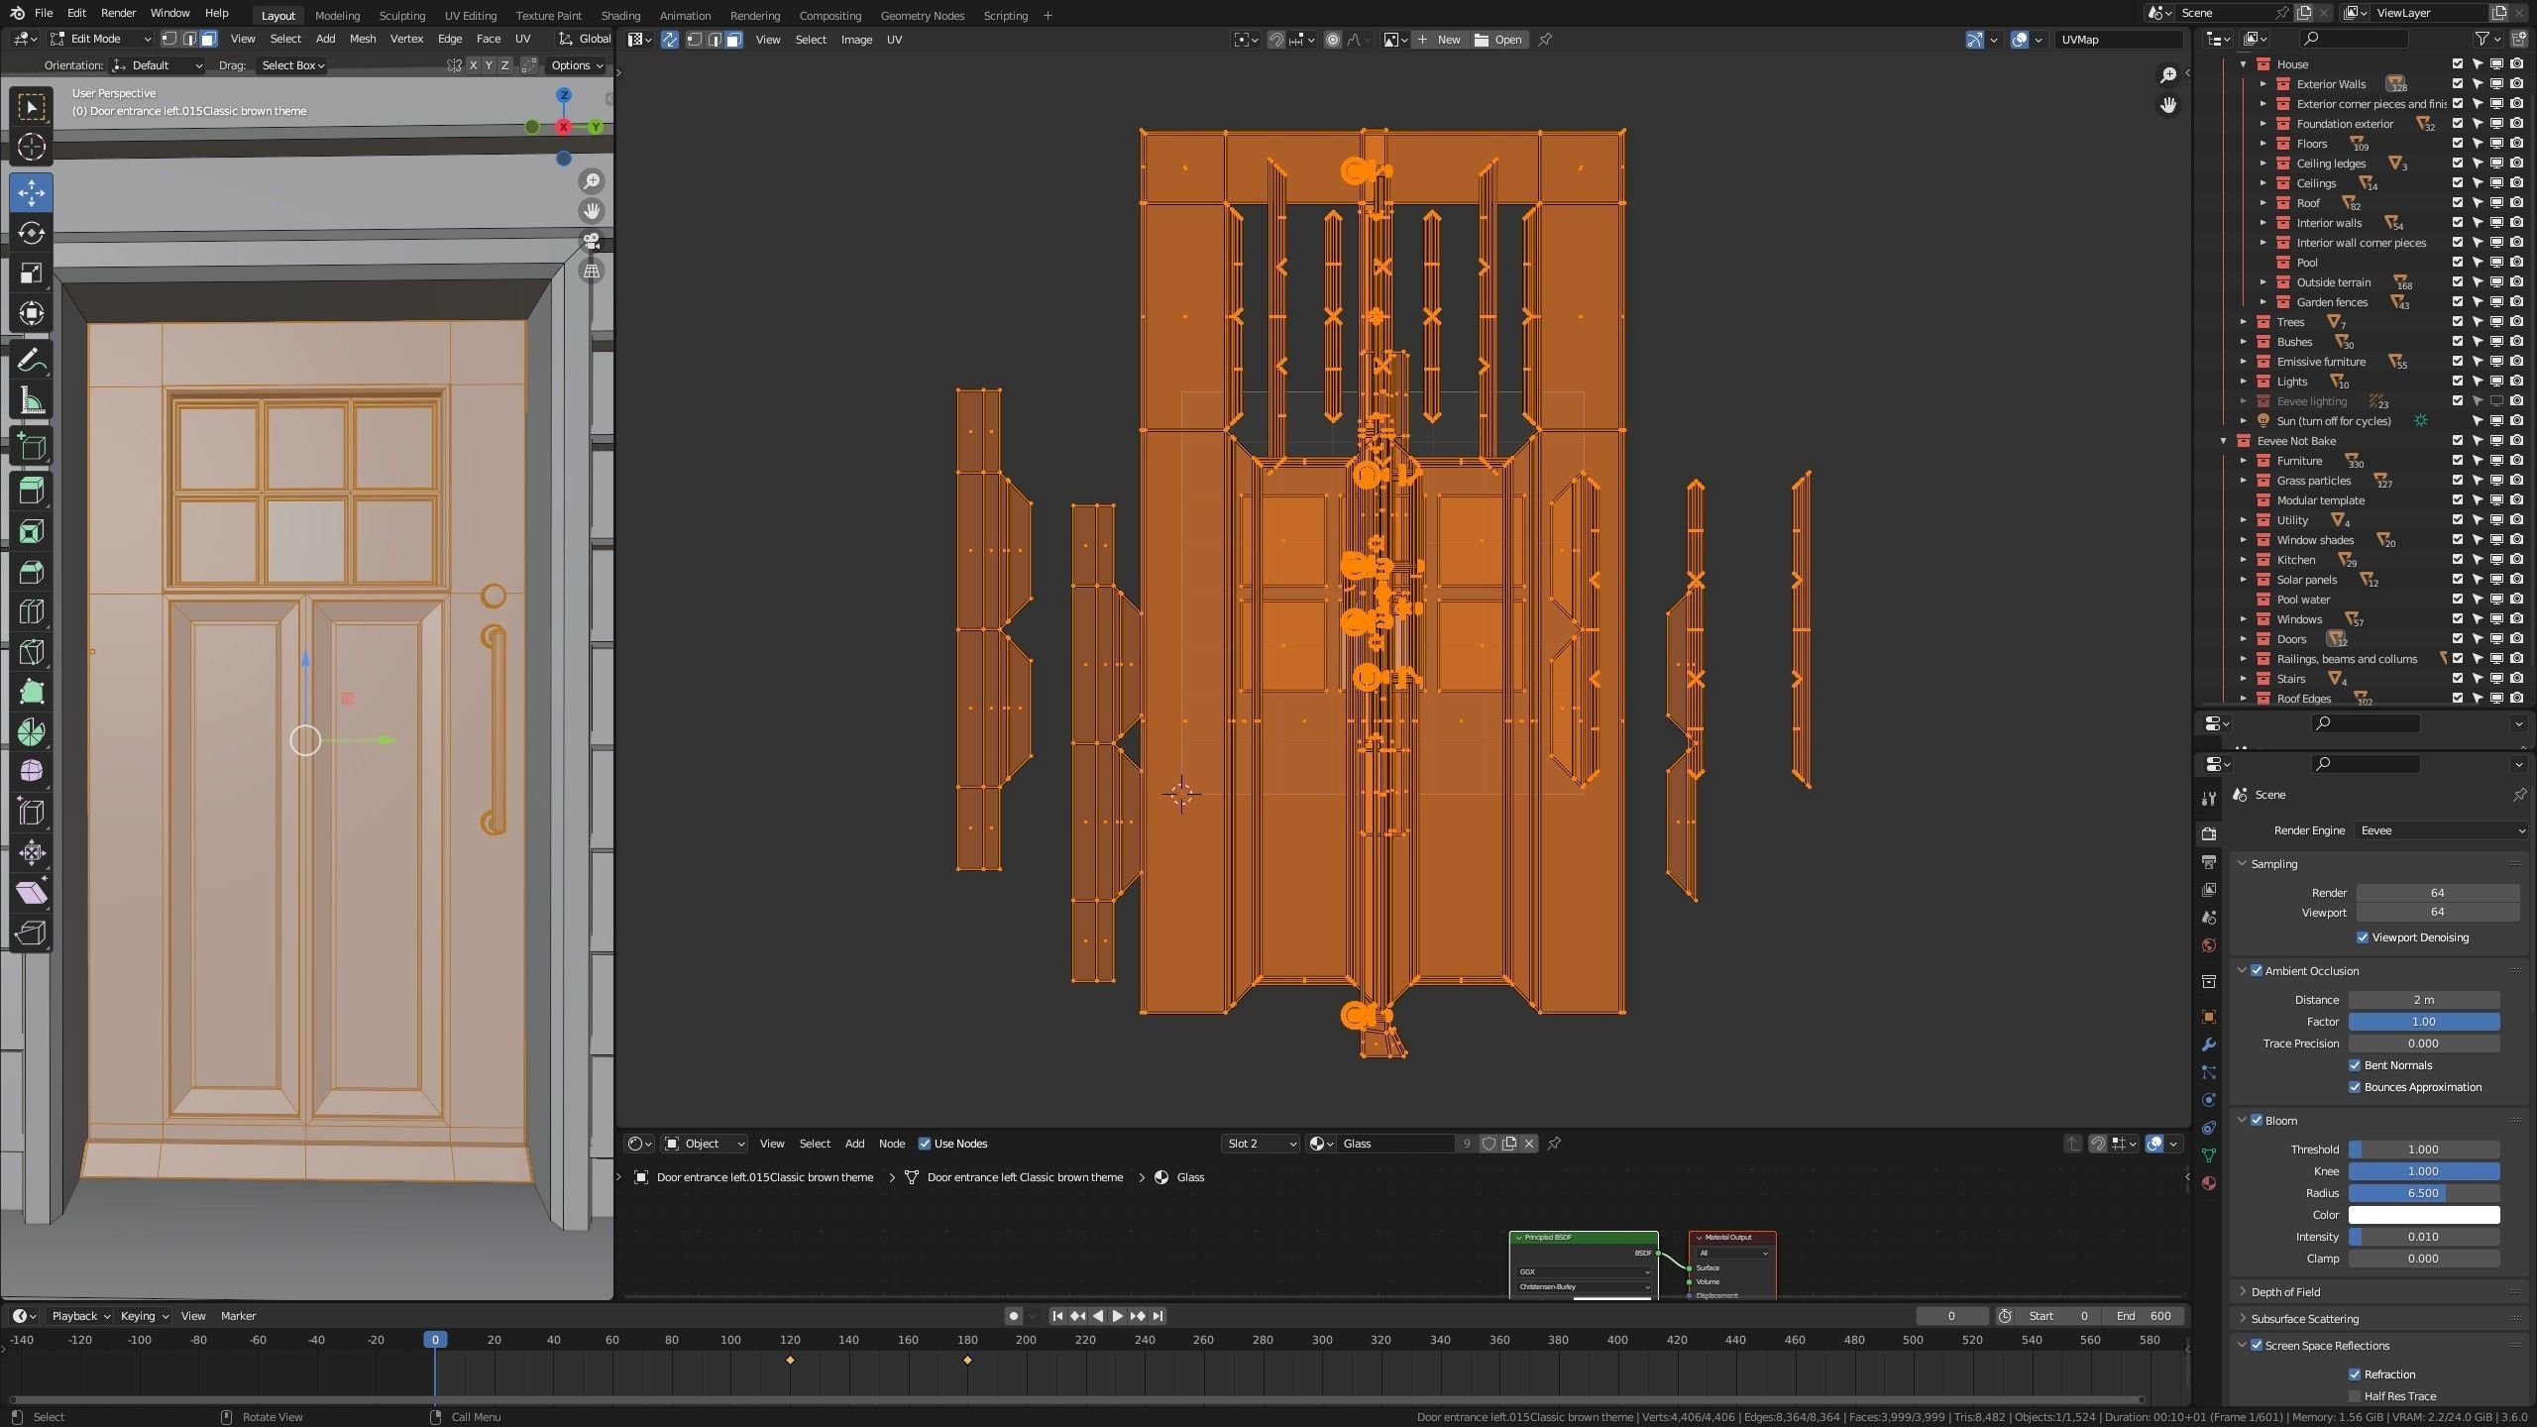Click the Bloom Color swatch
The image size is (2537, 1427).
coord(2423,1215)
